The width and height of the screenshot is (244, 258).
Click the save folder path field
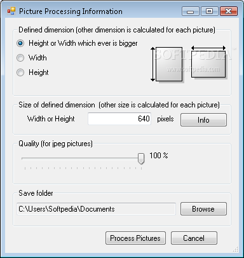click(x=96, y=209)
